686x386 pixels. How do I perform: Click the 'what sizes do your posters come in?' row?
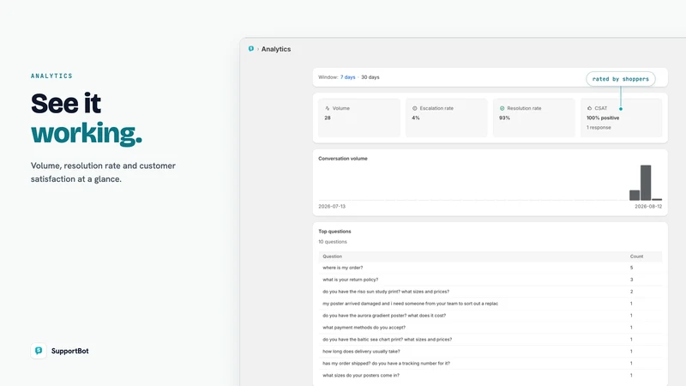tap(490, 375)
